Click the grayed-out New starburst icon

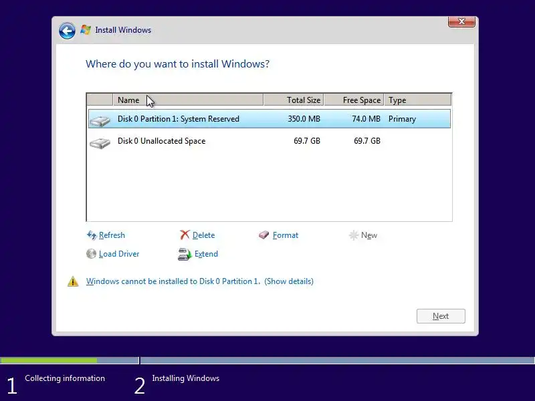[354, 235]
